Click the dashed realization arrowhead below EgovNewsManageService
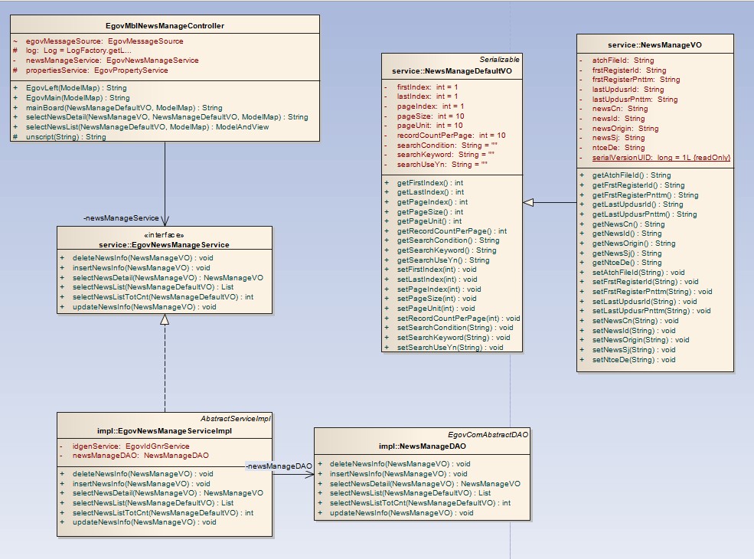This screenshot has width=754, height=559. [164, 319]
